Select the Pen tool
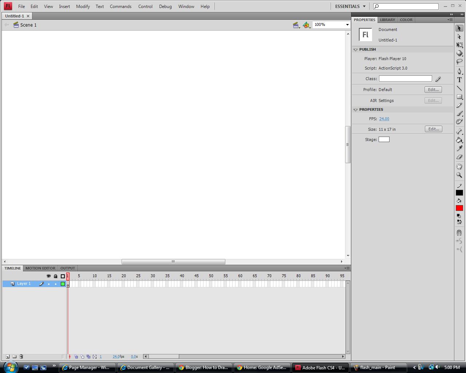 [459, 71]
